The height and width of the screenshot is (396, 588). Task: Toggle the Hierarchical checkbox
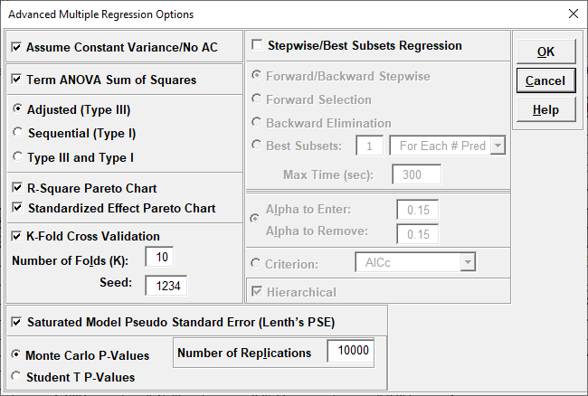257,291
